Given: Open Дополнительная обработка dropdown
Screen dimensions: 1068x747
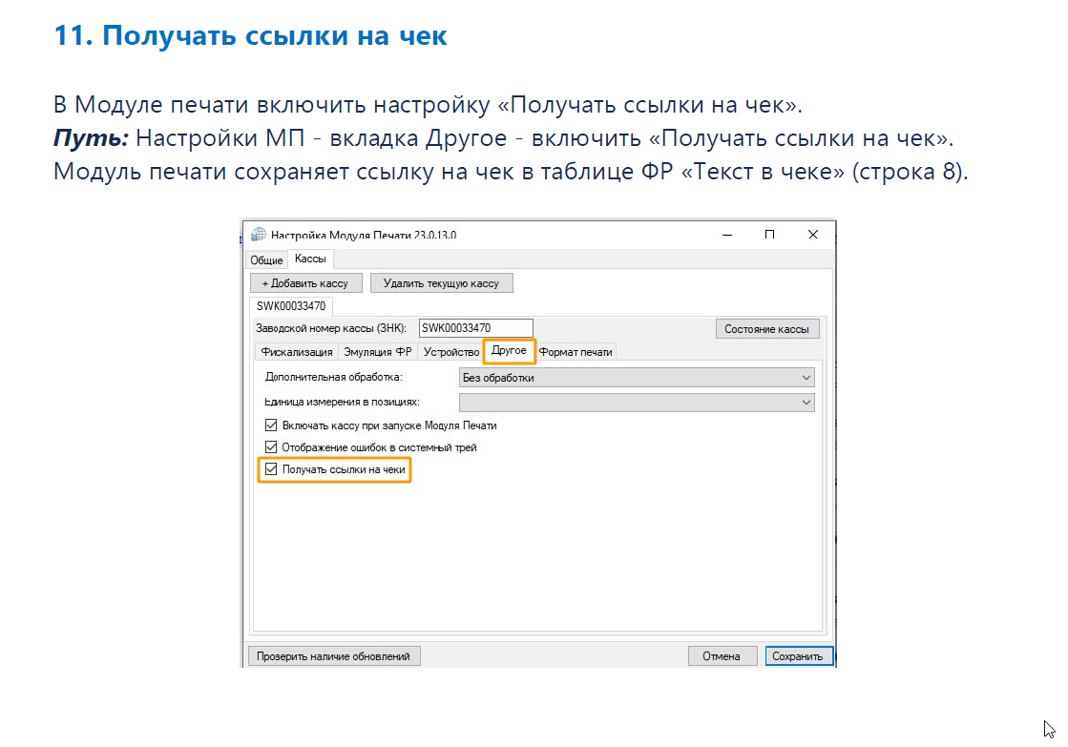Looking at the screenshot, I should pos(637,378).
